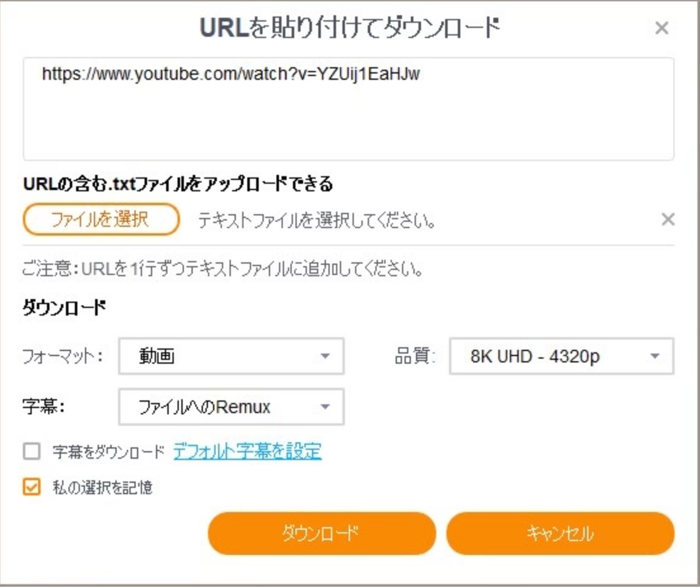This screenshot has width=700, height=588.
Task: Enable the 字幕をダウンロード checkbox
Action: [x=32, y=451]
